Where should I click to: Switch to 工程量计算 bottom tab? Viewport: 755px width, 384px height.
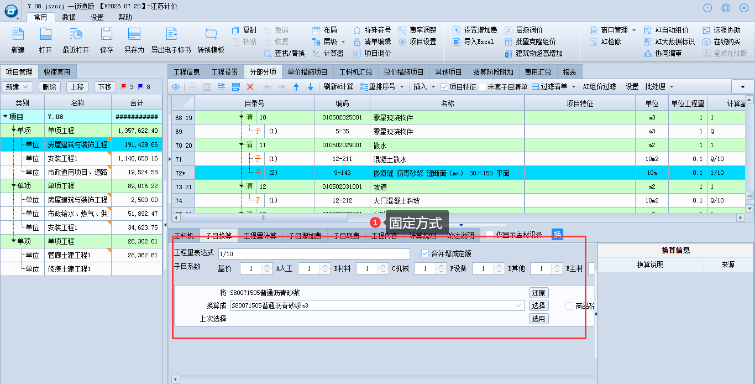coord(260,236)
